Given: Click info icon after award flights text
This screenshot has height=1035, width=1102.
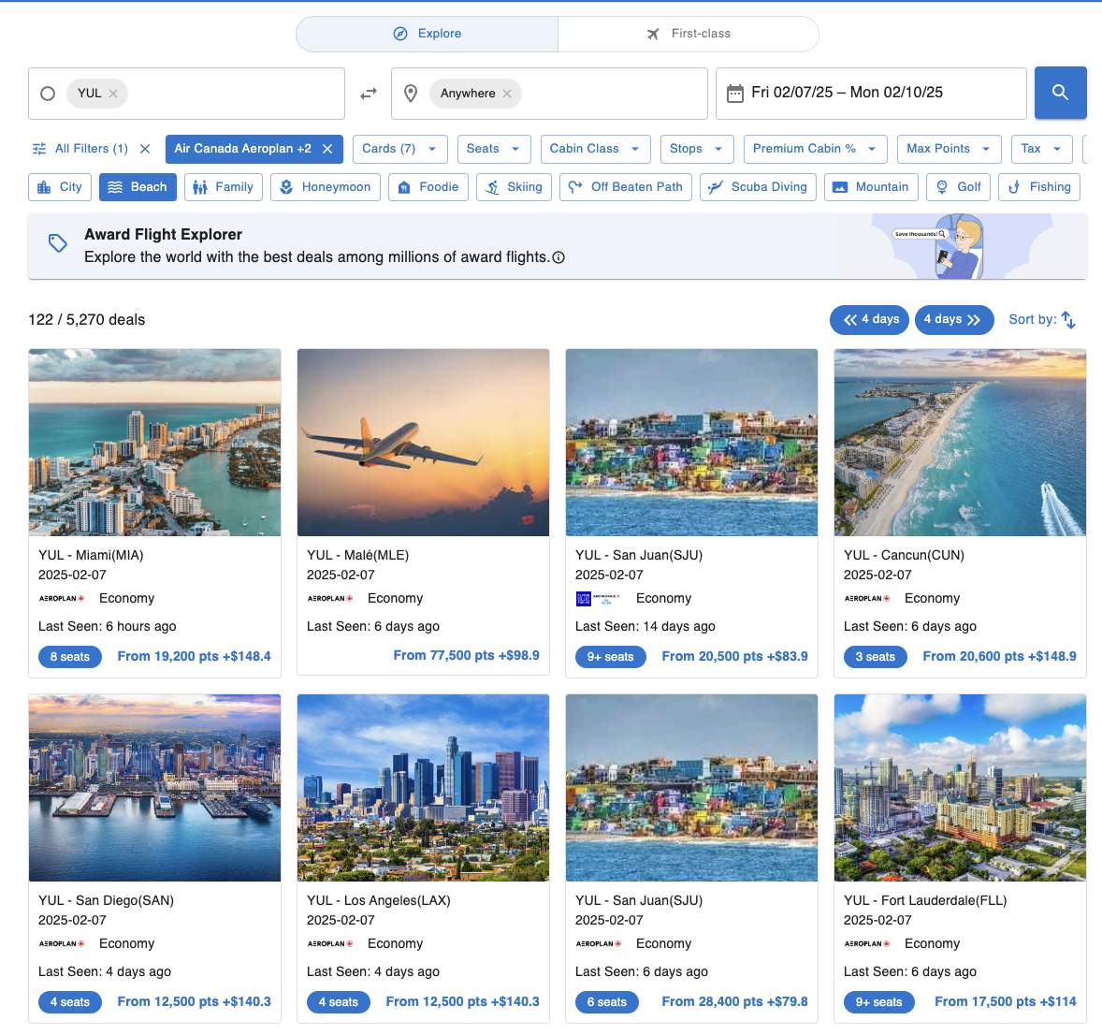Looking at the screenshot, I should (558, 257).
